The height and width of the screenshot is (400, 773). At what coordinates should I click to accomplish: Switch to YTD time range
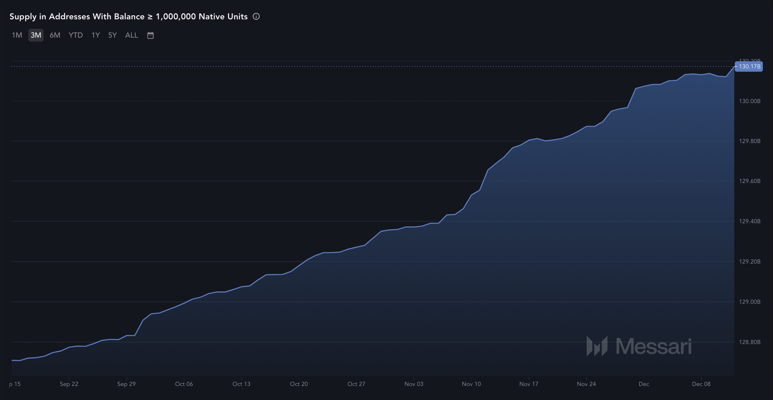pos(76,35)
